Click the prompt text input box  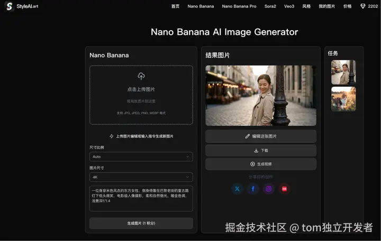click(x=141, y=198)
